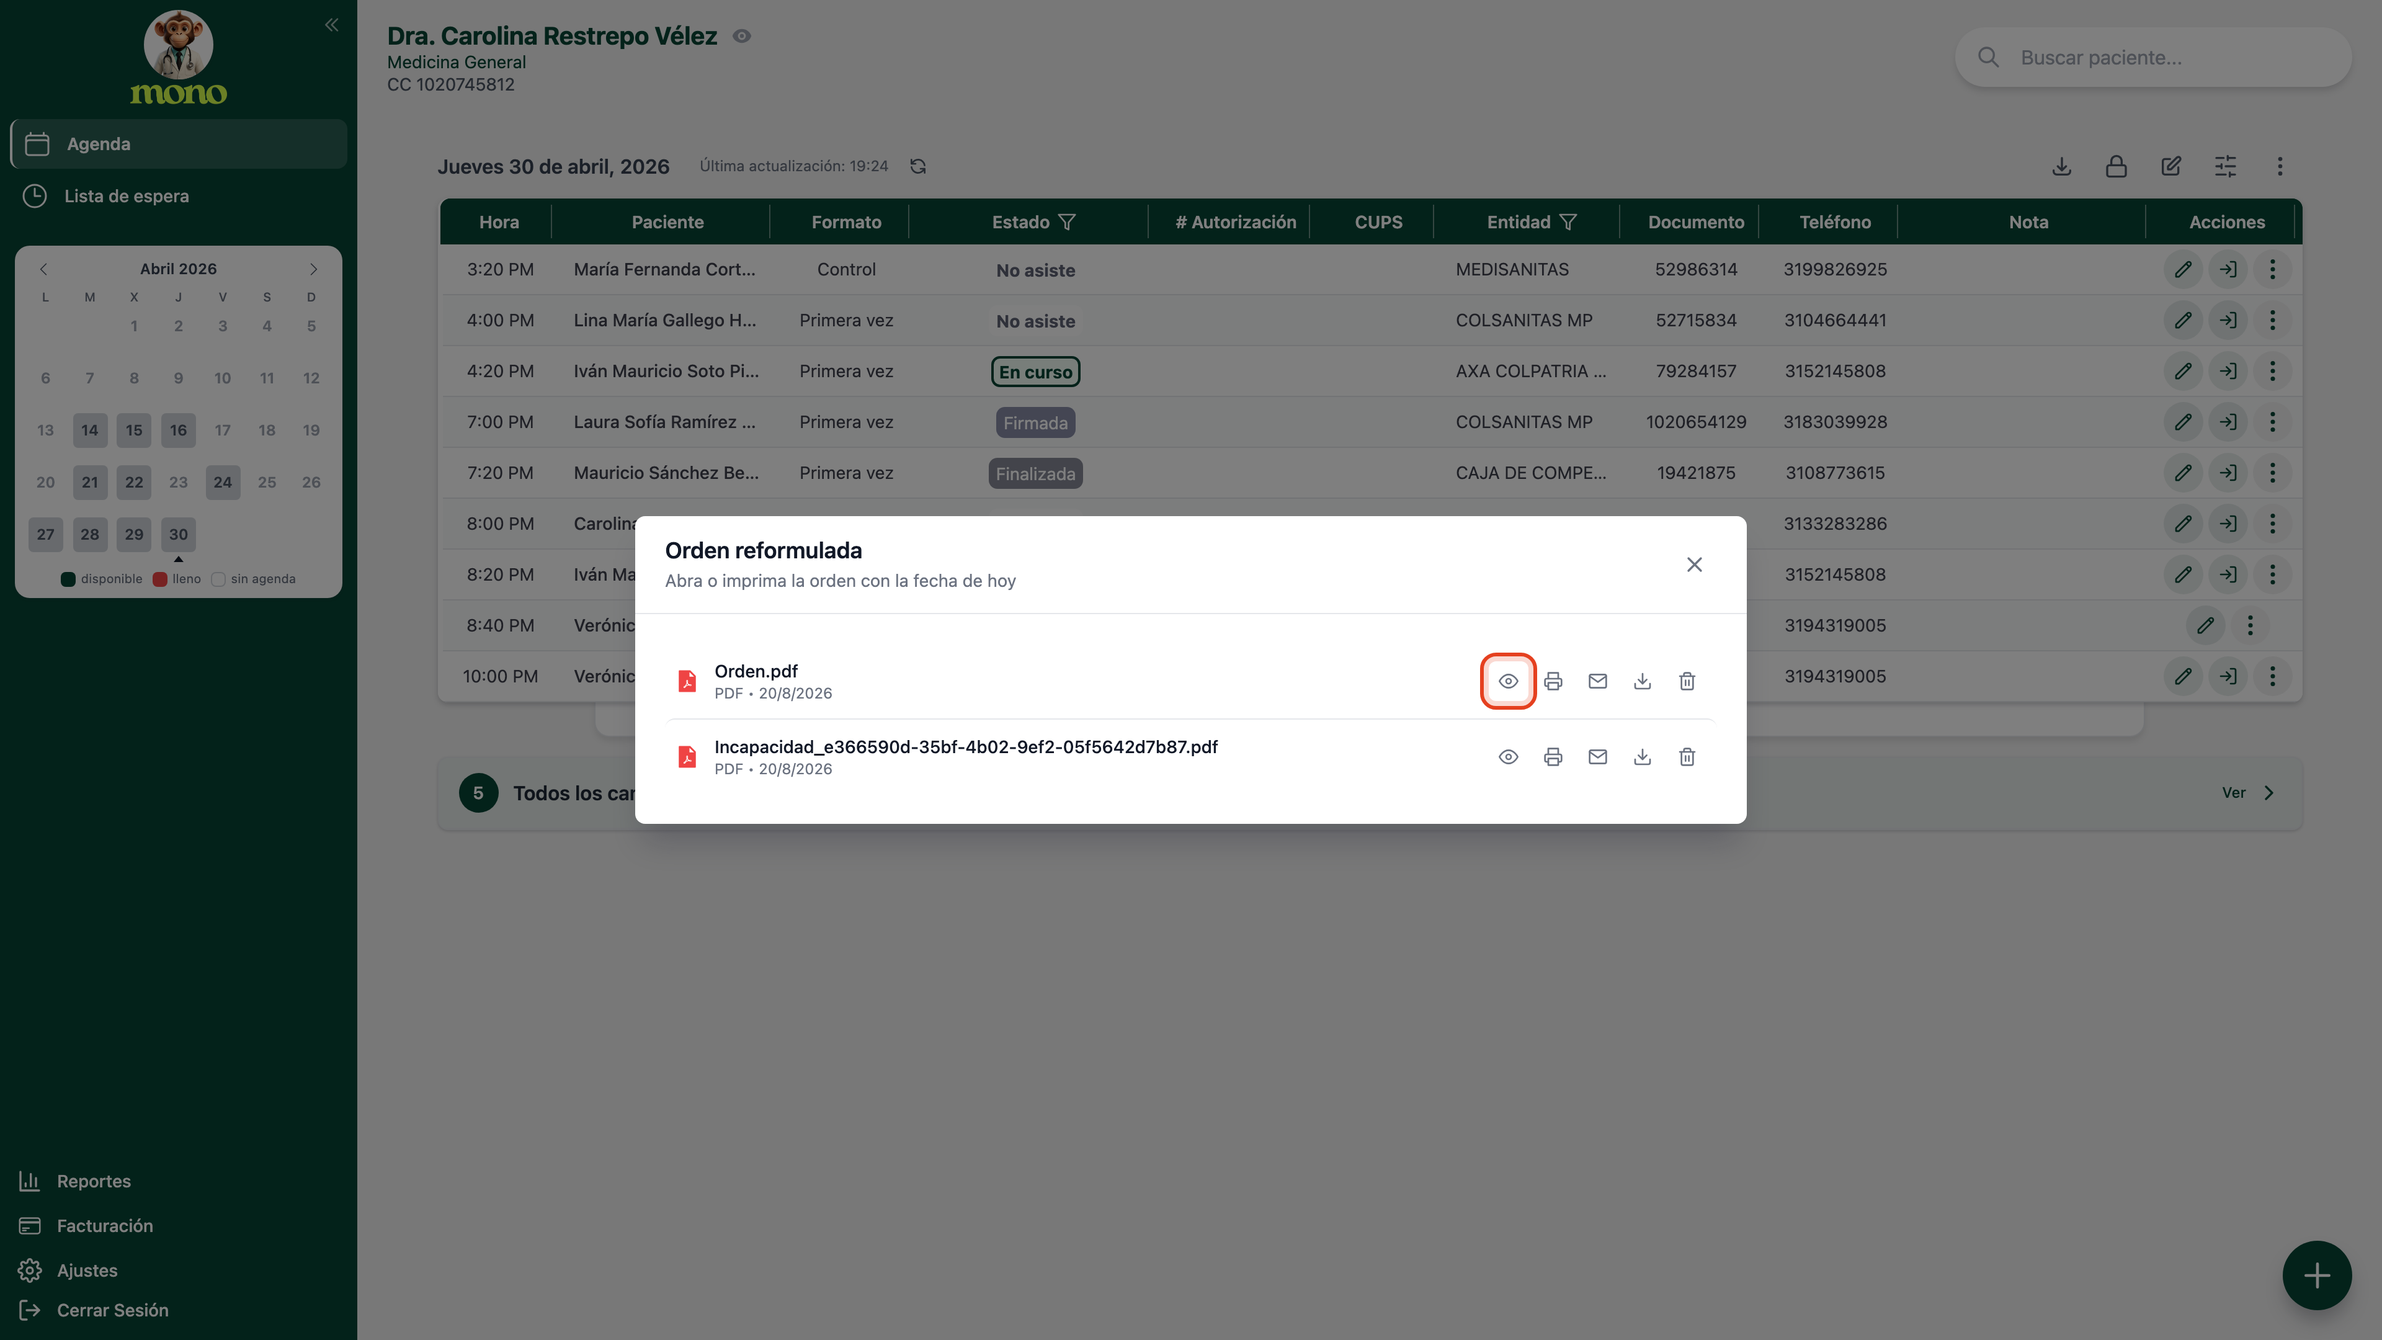Select April 24 in the calendar
The height and width of the screenshot is (1340, 2382).
223,482
